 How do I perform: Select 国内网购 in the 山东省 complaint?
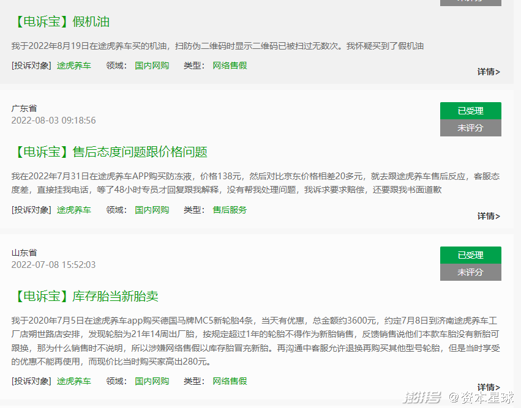click(152, 381)
